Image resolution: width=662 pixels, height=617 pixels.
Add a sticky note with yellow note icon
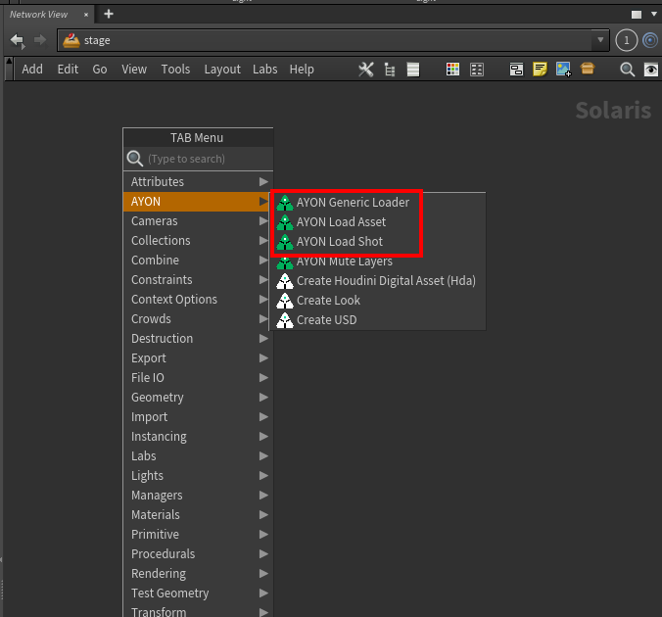(x=540, y=69)
